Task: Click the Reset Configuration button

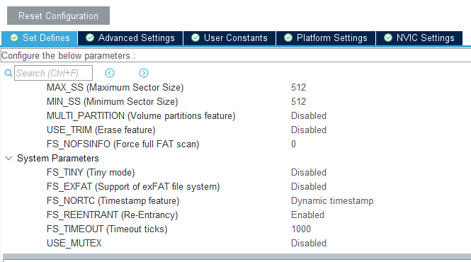Action: point(58,16)
